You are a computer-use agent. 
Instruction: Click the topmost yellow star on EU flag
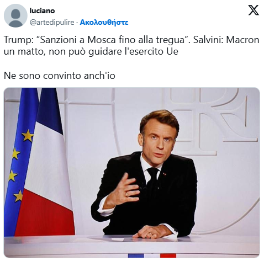tap(28, 135)
